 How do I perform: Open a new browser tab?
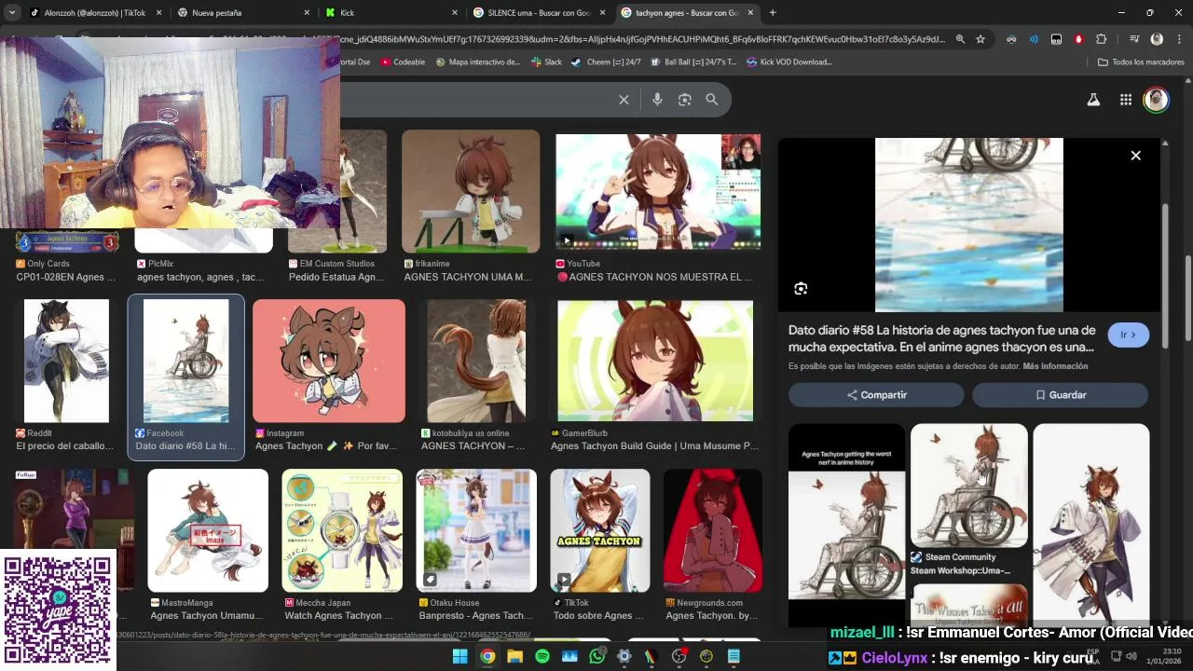coord(773,13)
